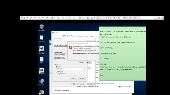Click the 'we need to' line in note
This screenshot has width=170, height=95.
(104, 59)
